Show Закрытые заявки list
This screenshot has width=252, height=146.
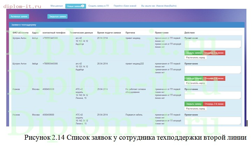point(57,16)
